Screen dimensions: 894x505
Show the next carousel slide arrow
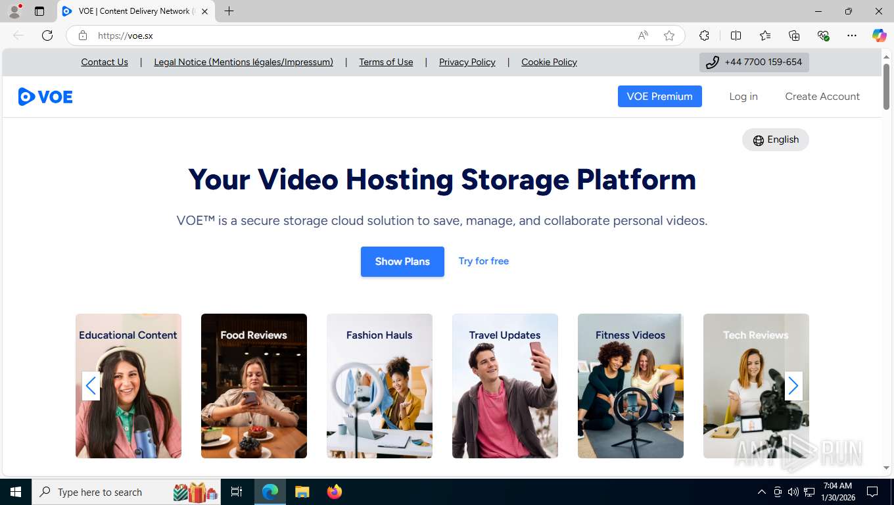tap(793, 386)
